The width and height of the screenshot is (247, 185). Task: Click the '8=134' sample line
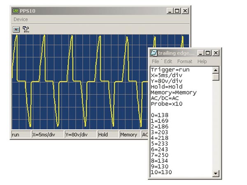[x=160, y=161]
